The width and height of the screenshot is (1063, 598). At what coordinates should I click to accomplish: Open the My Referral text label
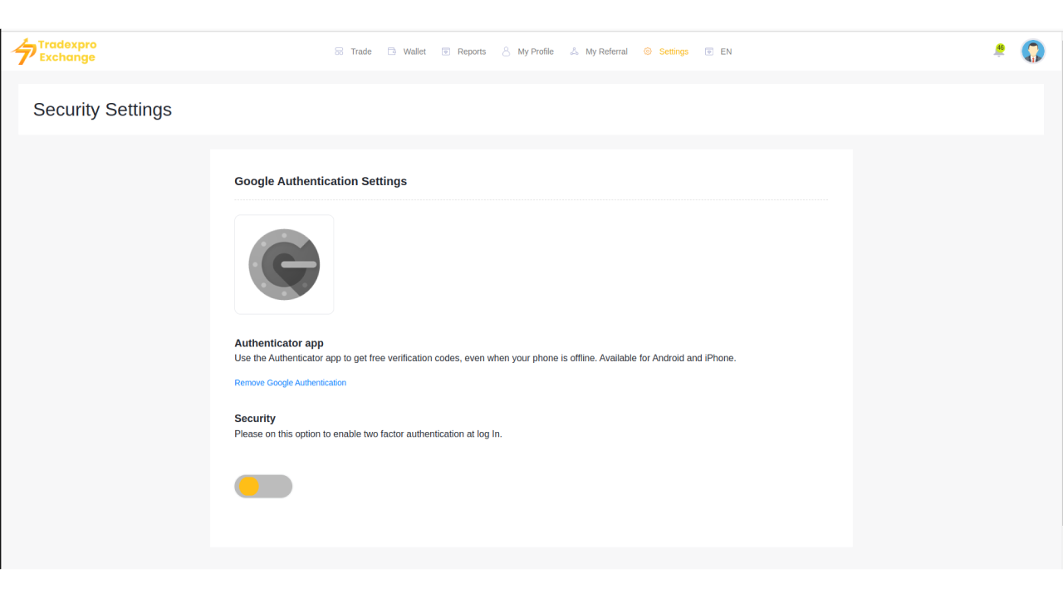606,51
